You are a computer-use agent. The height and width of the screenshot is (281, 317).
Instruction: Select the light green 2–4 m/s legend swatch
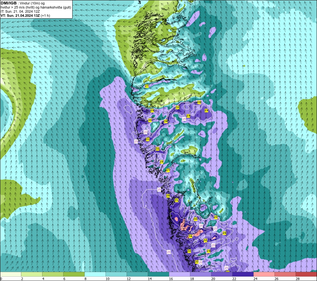(32, 274)
